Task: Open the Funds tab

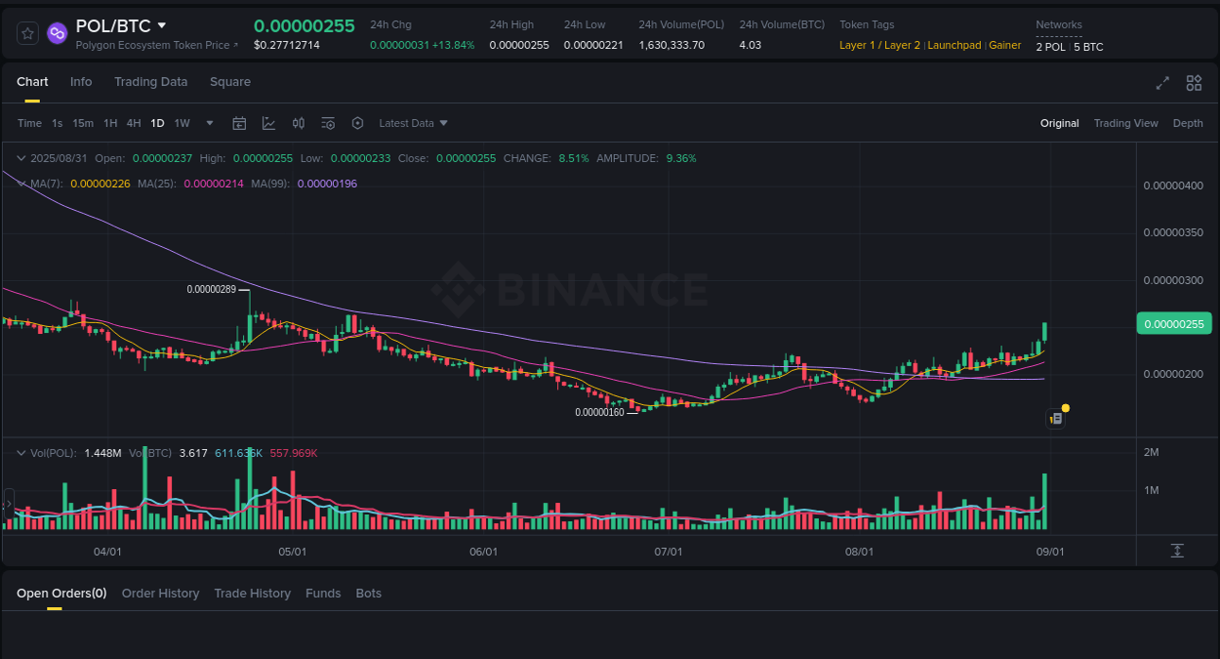Action: (x=323, y=594)
